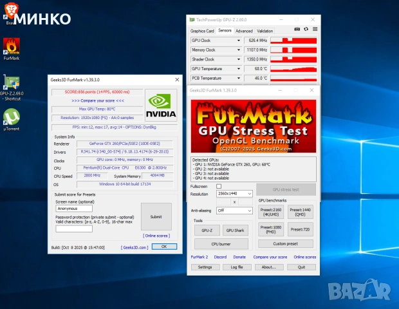Viewport: 399px width, 309px height.
Task: Run the Preset:1440 (QHD) benchmark
Action: (300, 212)
